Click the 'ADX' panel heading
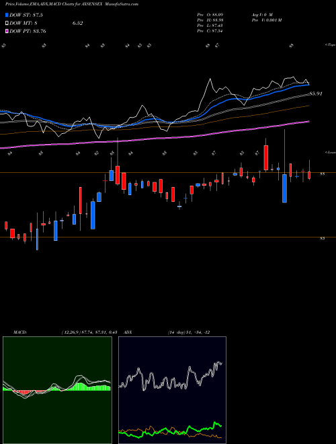Screen dimensions: 336x444 tap(128, 332)
